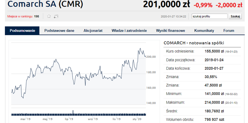Viewport: 248px width, 123px height.
Task: Go to Władze i zatrudnienie tab
Action: 129,31
